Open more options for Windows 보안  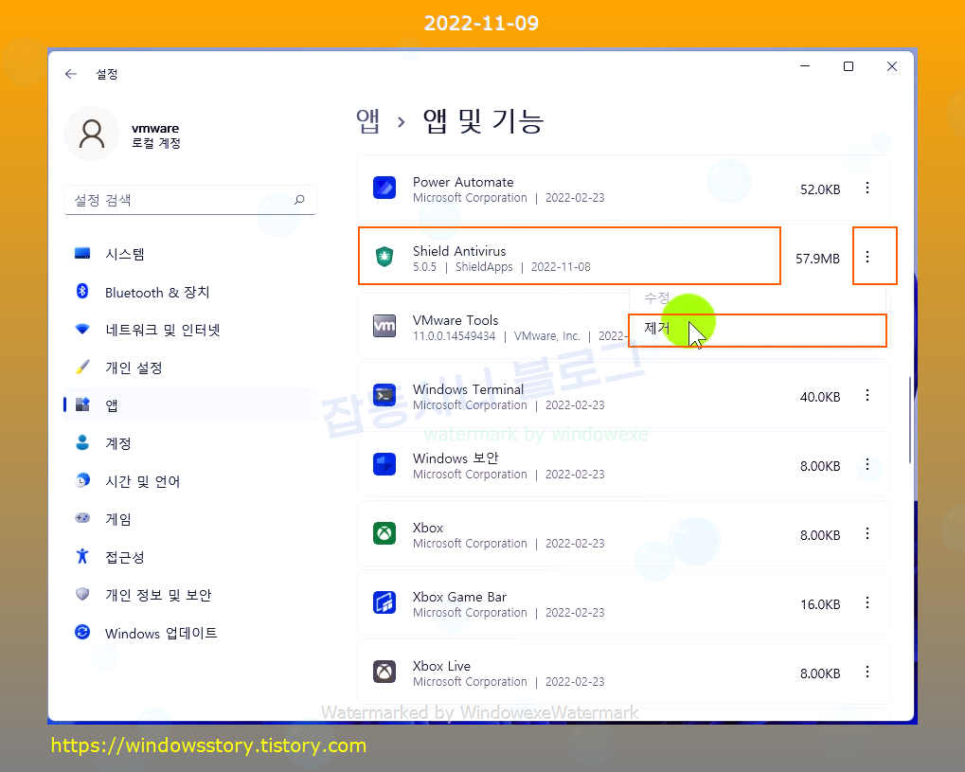click(867, 464)
